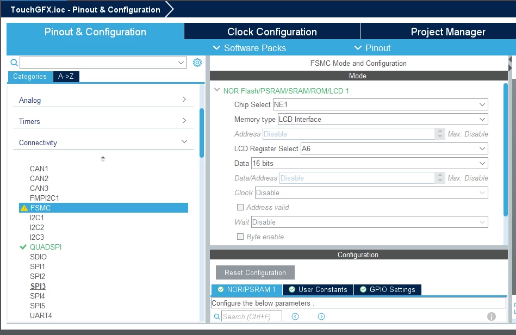
Task: Open the Memory type dropdown
Action: click(x=383, y=119)
